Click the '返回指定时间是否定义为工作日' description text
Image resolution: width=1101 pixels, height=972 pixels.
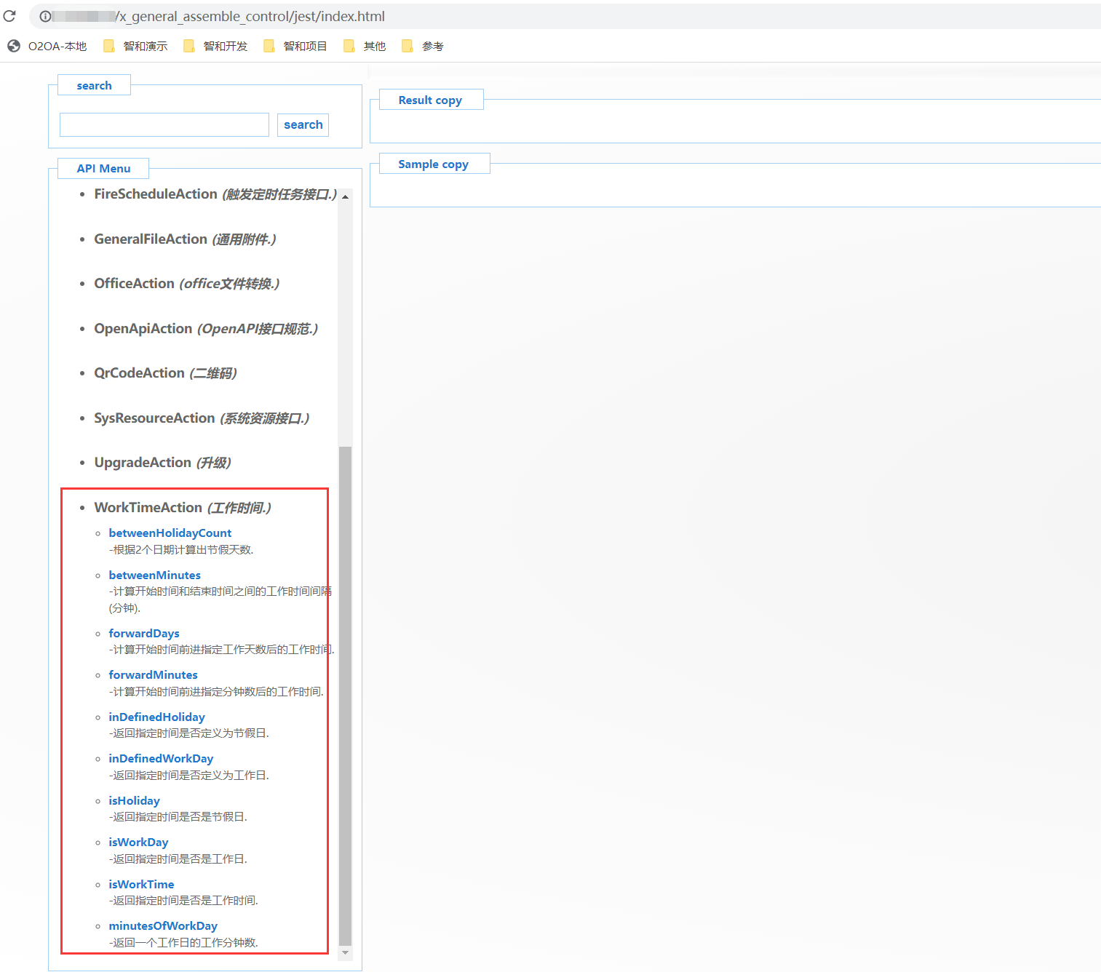coord(189,776)
